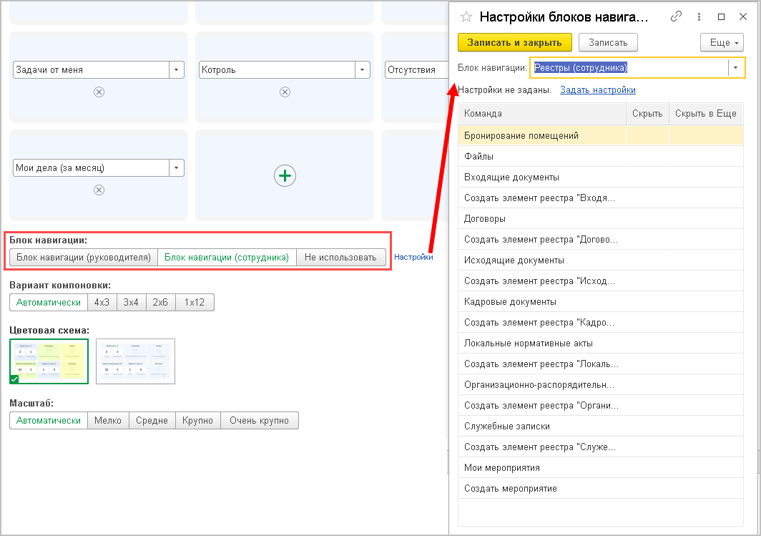The width and height of the screenshot is (761, 536).
Task: Select Исходящие документы row
Action: click(601, 260)
